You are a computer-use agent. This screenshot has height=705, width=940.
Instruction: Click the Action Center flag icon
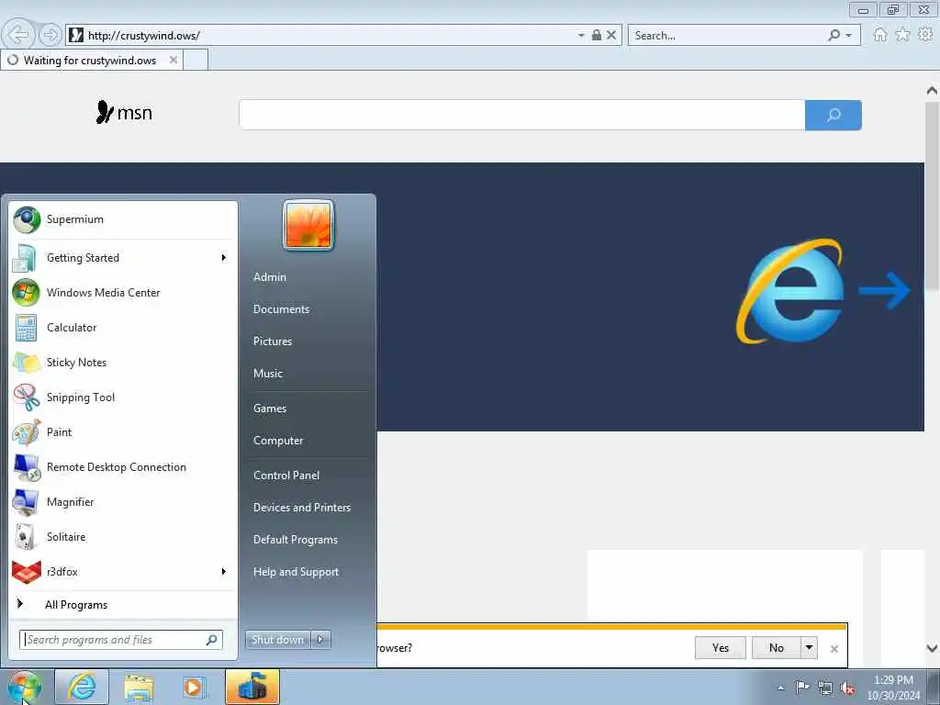click(x=802, y=687)
